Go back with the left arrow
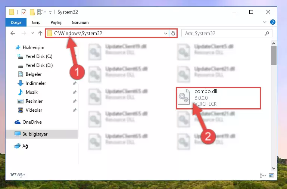Viewport: 287px width, 189px height. (x=13, y=33)
